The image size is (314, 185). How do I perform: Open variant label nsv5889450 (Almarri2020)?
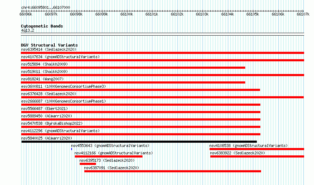pyautogui.click(x=47, y=116)
